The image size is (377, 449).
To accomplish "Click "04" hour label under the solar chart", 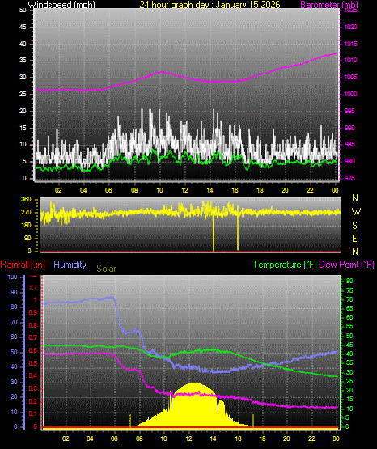I will point(90,438).
